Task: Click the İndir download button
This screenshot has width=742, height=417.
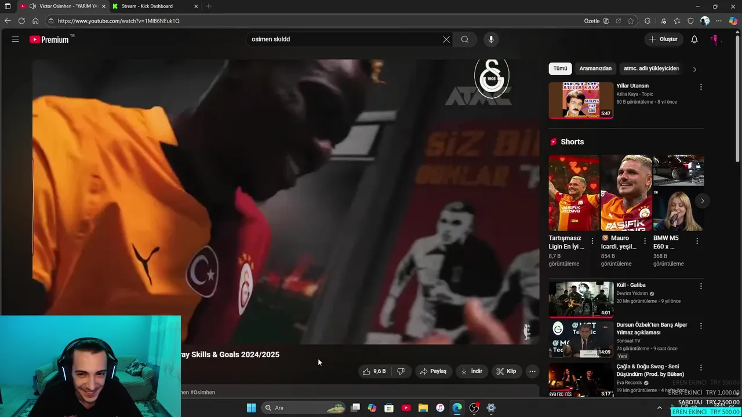Action: click(471, 371)
